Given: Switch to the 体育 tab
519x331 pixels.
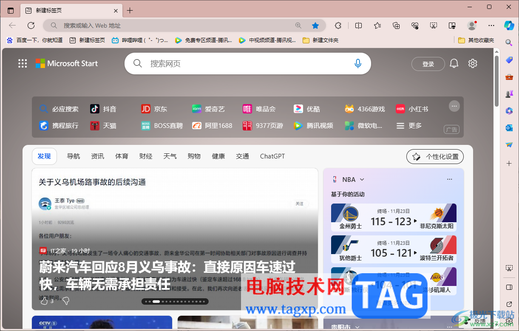Looking at the screenshot, I should click(122, 156).
